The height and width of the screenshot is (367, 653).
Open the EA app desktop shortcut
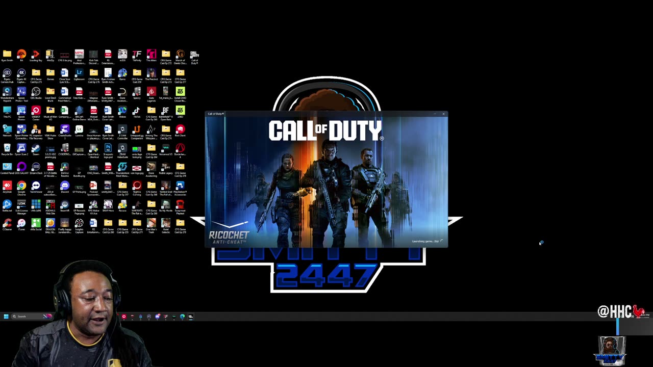tap(21, 56)
